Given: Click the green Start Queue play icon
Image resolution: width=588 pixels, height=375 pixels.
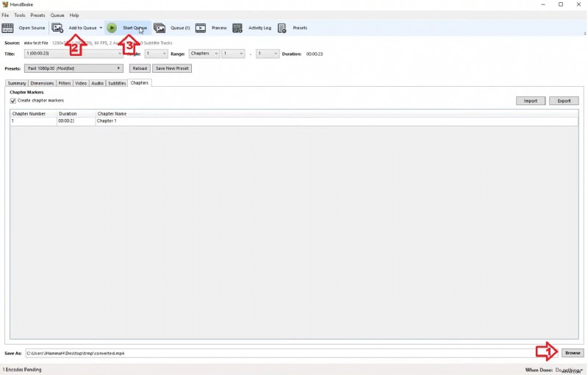Looking at the screenshot, I should [x=112, y=28].
